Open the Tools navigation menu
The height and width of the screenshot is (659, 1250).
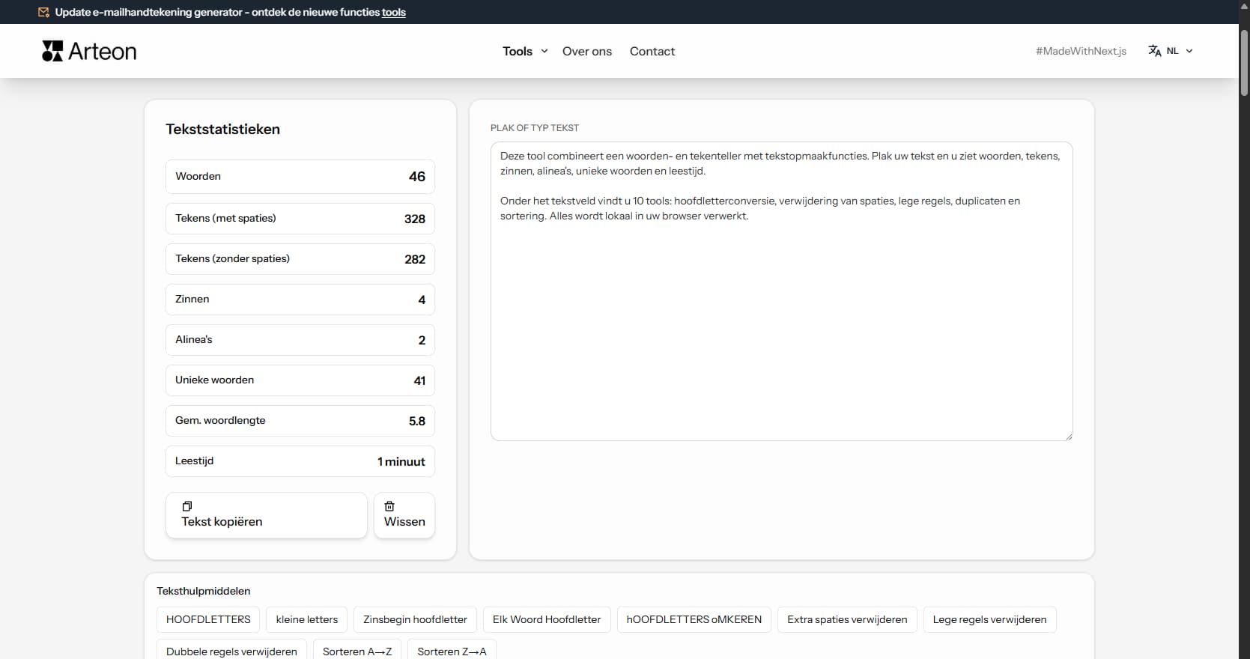518,51
